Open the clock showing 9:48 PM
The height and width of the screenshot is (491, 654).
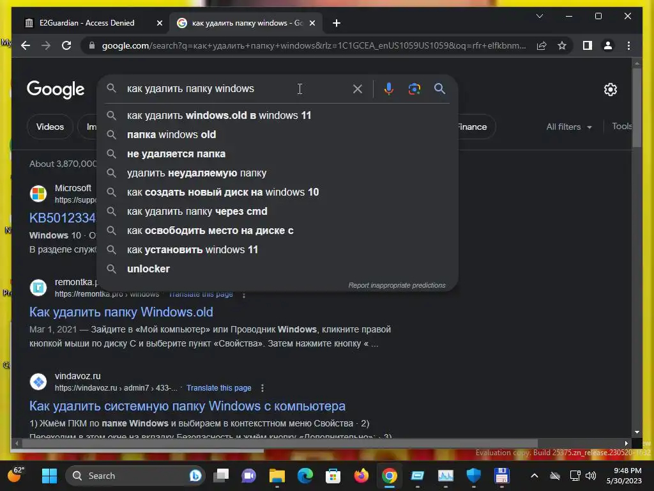(x=624, y=476)
